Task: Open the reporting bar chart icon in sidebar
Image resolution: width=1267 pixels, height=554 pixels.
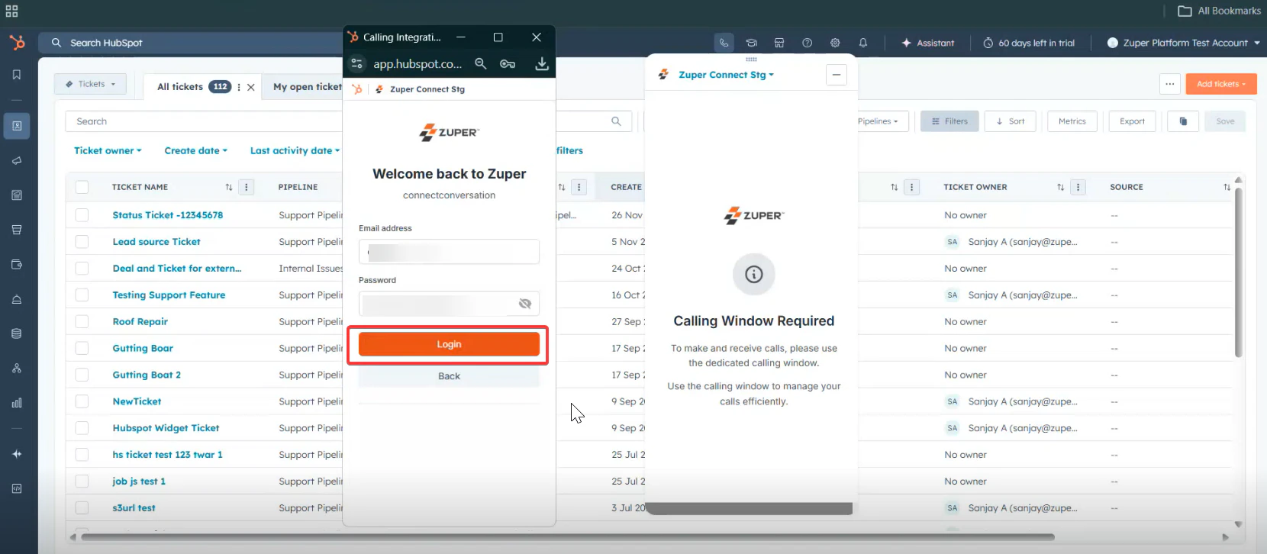Action: click(17, 403)
